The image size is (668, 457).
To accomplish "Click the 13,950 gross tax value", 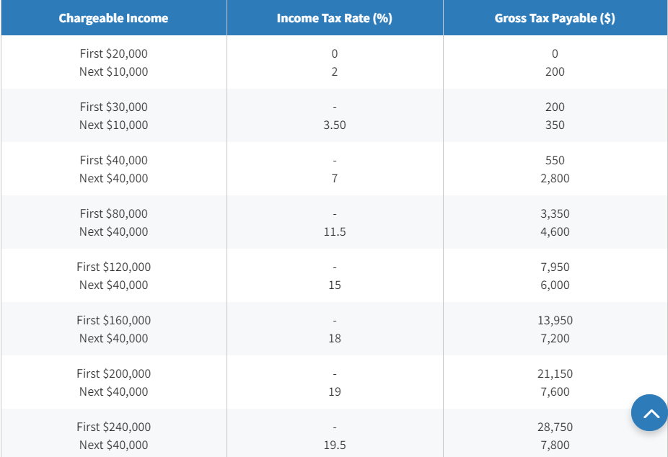I will (x=554, y=320).
